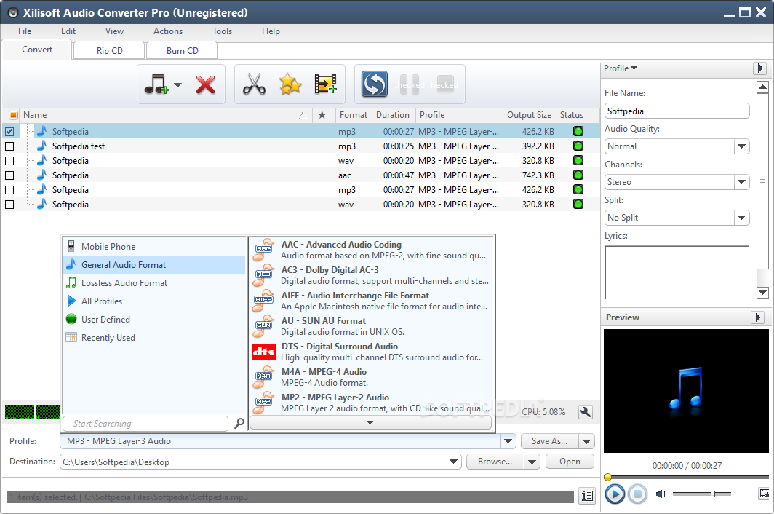Image resolution: width=774 pixels, height=514 pixels.
Task: Stop the preview playback
Action: (x=637, y=494)
